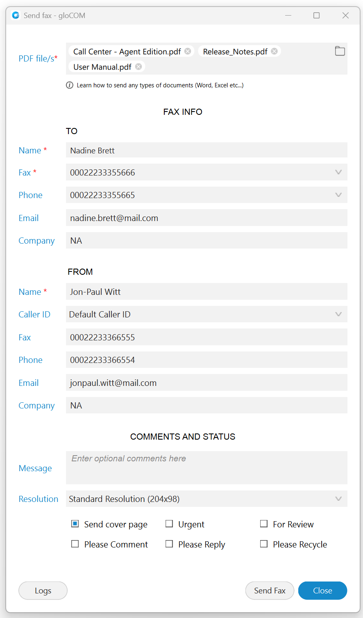Enable the Please Recycle checkbox
This screenshot has width=363, height=618.
264,544
